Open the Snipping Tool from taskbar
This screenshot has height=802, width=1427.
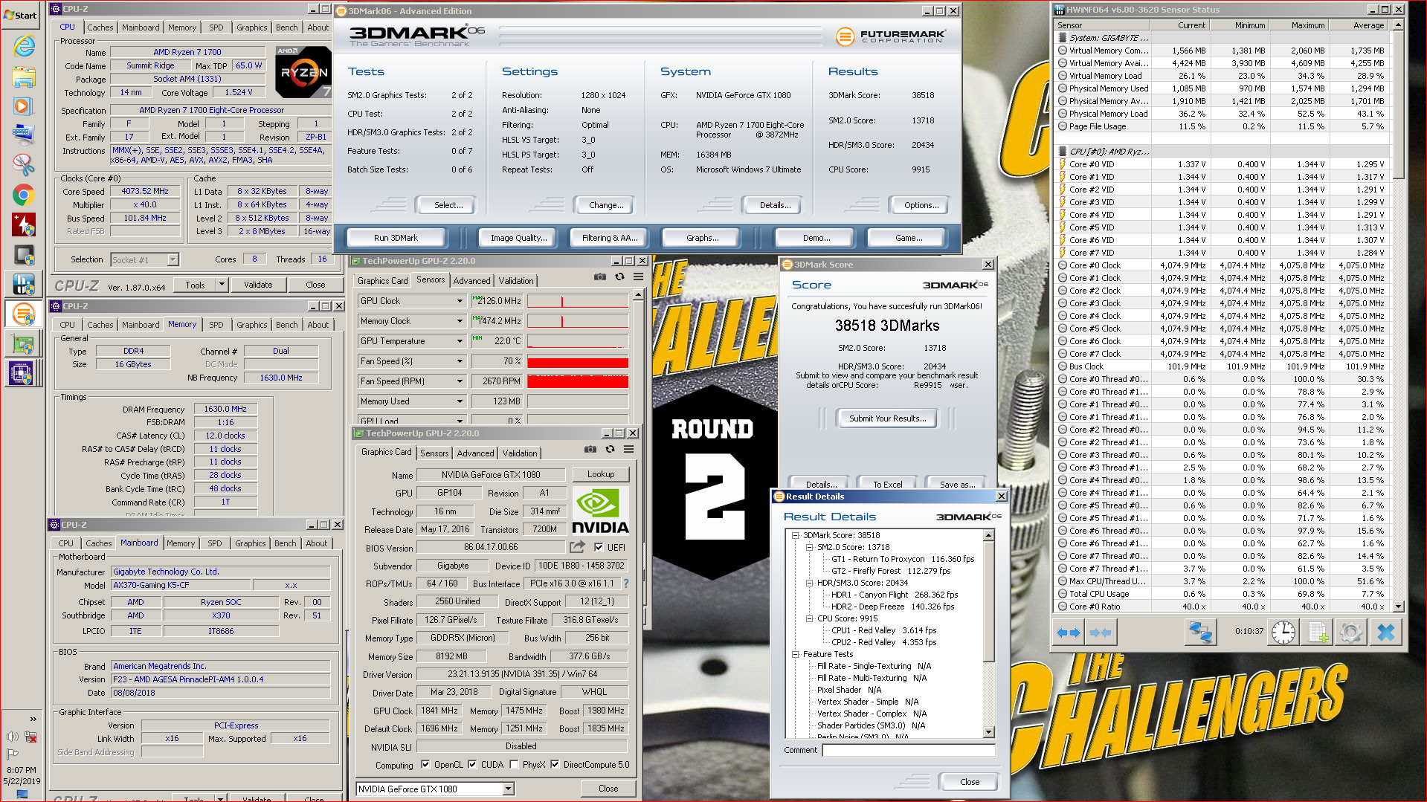point(24,164)
